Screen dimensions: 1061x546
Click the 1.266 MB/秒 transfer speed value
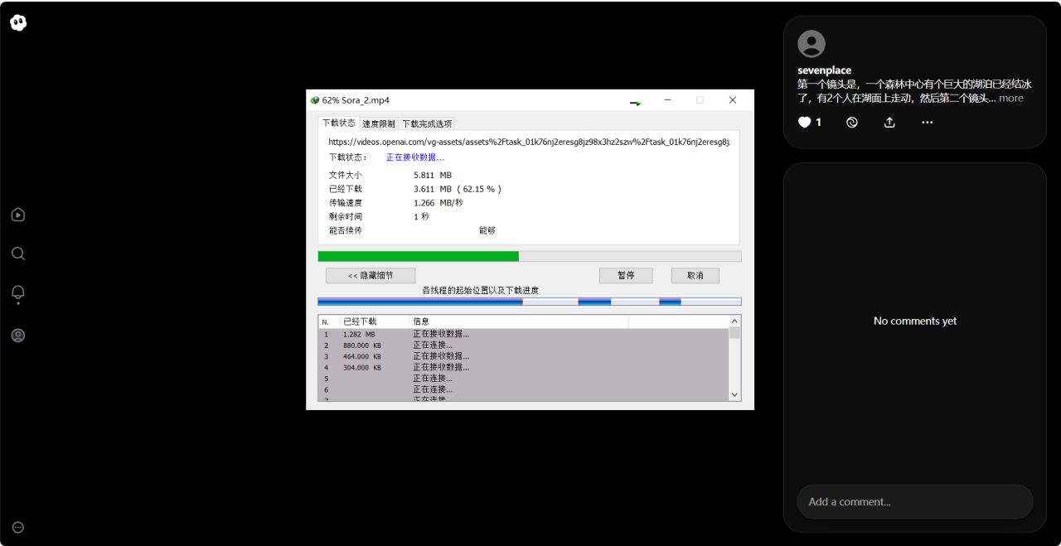[438, 202]
